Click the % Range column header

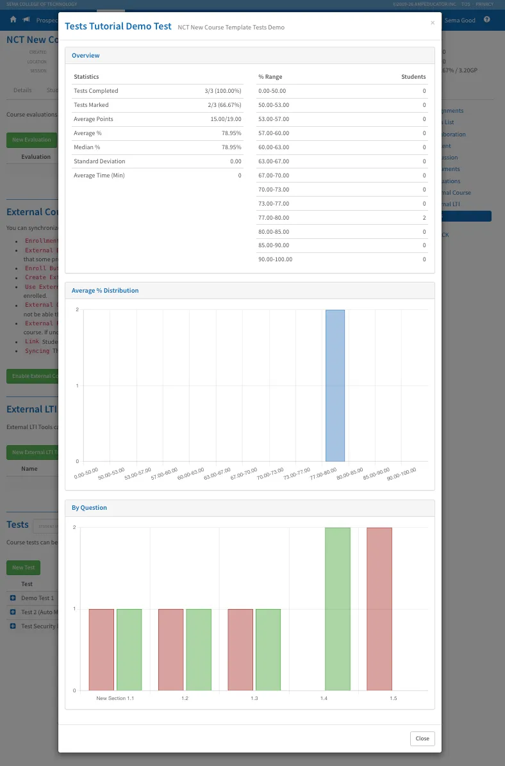[x=270, y=77]
